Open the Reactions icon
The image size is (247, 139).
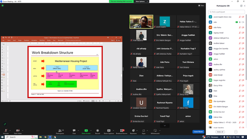tap(133, 131)
